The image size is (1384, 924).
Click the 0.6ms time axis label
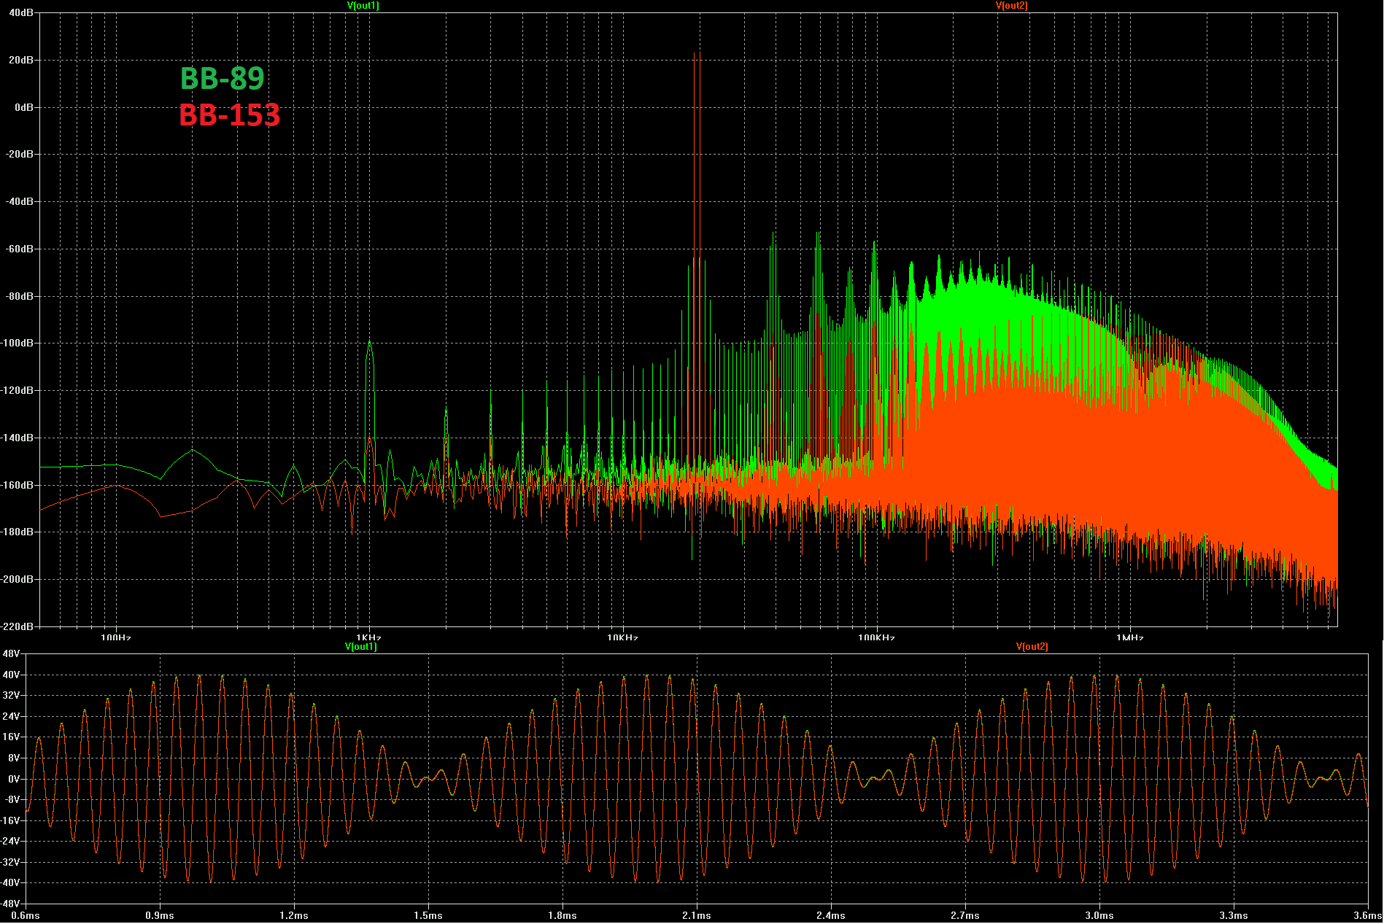(26, 916)
